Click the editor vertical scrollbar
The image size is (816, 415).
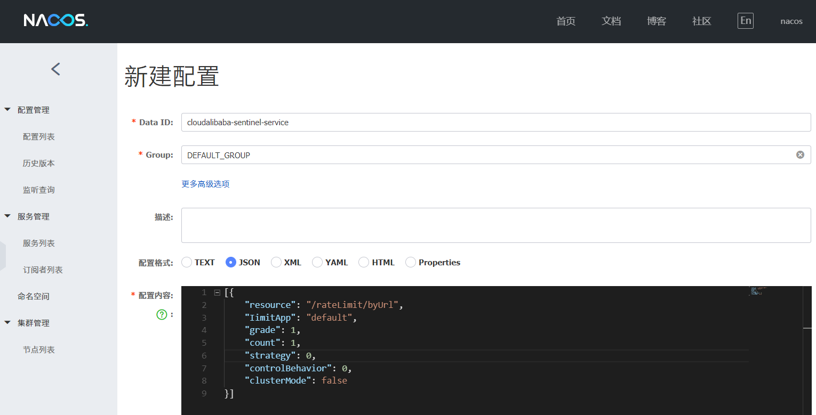[807, 351]
